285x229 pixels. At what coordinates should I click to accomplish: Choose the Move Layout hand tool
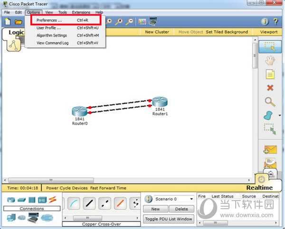[x=270, y=60]
